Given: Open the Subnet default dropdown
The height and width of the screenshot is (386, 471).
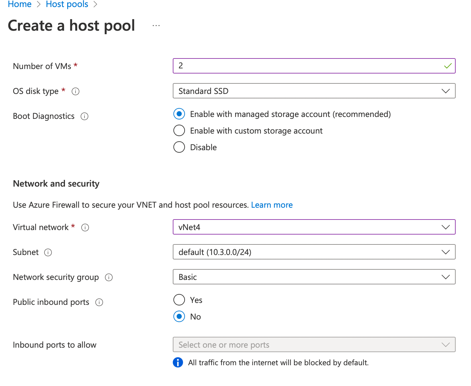Looking at the screenshot, I should tap(314, 252).
